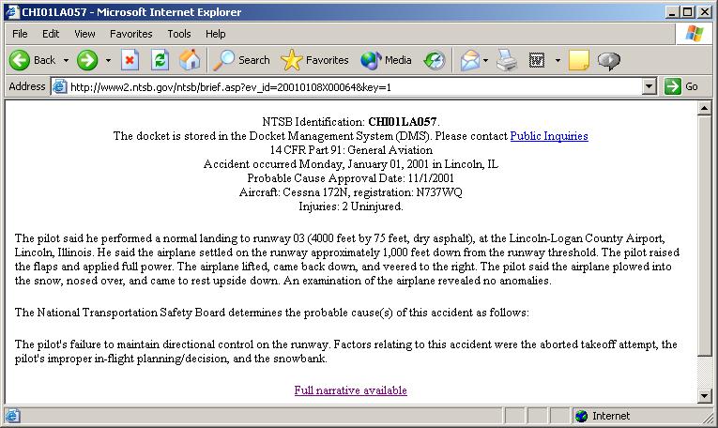Open the Edit menu

pyautogui.click(x=51, y=34)
